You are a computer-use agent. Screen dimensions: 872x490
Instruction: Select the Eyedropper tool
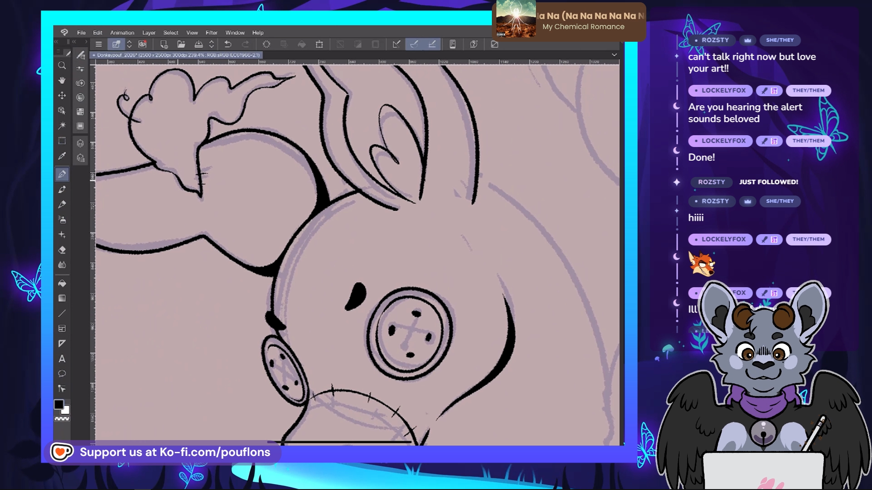pyautogui.click(x=62, y=156)
